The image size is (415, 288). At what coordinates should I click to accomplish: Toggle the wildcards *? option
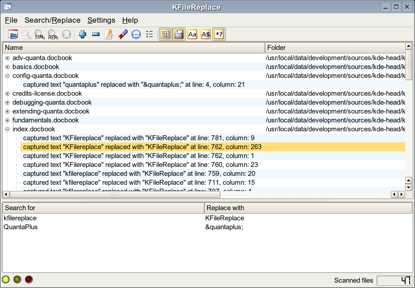(x=219, y=34)
